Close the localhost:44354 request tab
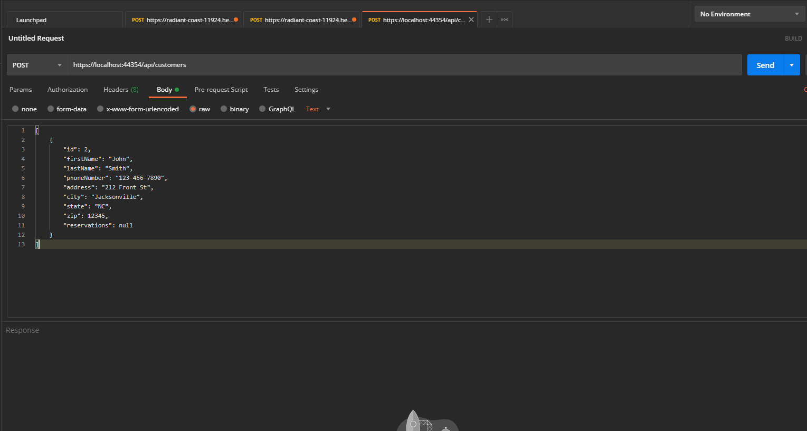This screenshot has width=807, height=431. [471, 20]
